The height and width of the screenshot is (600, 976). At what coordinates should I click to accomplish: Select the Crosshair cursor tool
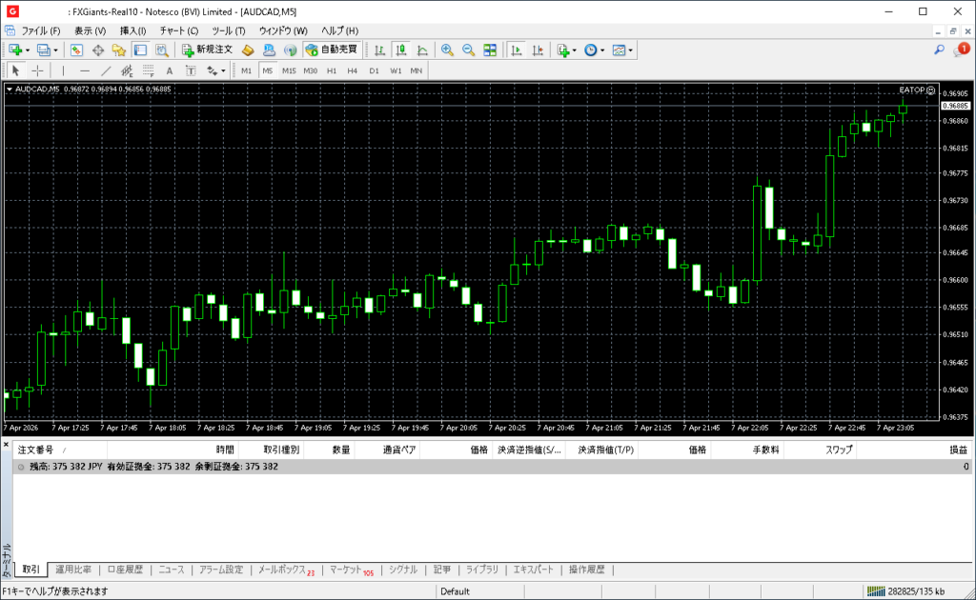click(x=37, y=70)
